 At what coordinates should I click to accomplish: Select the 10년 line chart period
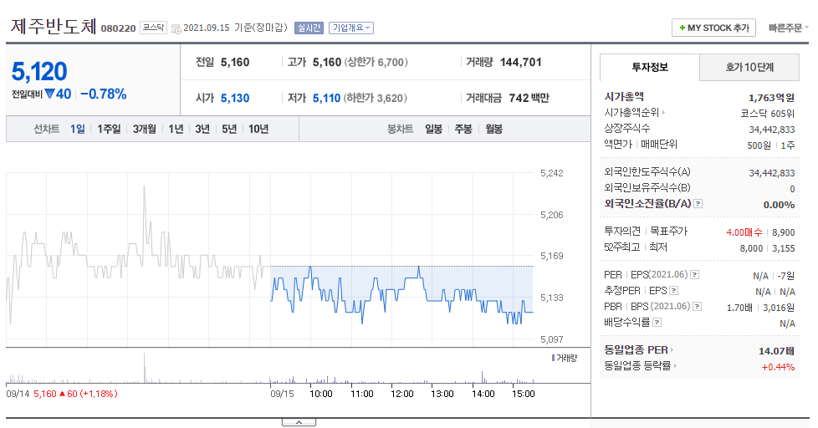point(258,130)
